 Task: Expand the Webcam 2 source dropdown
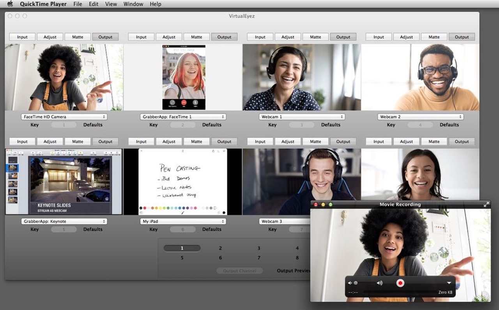[x=420, y=117]
